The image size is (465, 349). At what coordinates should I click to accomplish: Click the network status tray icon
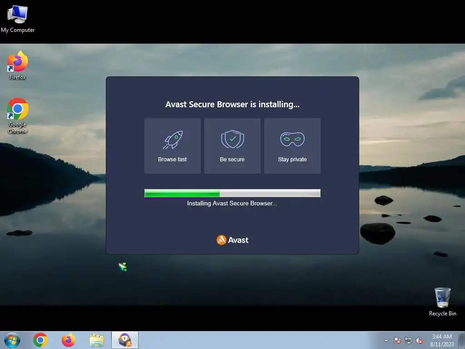(408, 340)
